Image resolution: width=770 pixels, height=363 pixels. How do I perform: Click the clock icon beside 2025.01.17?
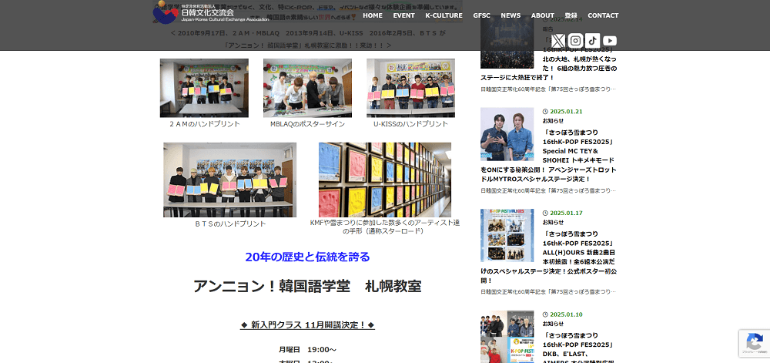click(x=545, y=213)
